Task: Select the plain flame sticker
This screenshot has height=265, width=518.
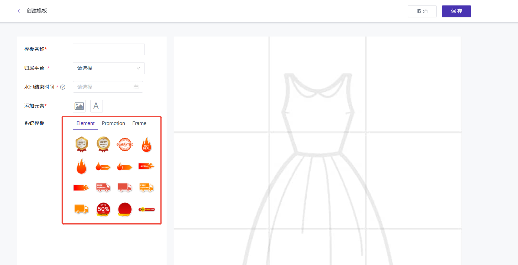Action: click(x=82, y=166)
